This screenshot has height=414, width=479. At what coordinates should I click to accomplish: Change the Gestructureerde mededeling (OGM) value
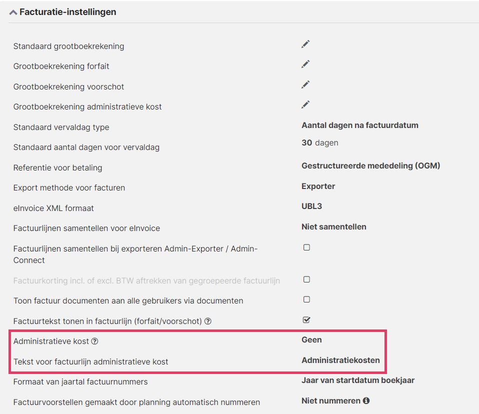(370, 165)
